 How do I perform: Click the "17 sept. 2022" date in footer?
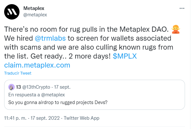46,118
